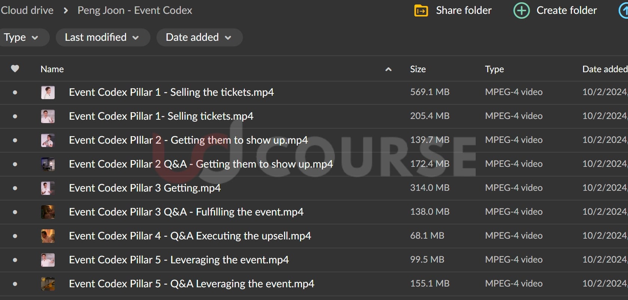Toggle favorite dot for Pillar 3 Getting.mp4

[15, 188]
